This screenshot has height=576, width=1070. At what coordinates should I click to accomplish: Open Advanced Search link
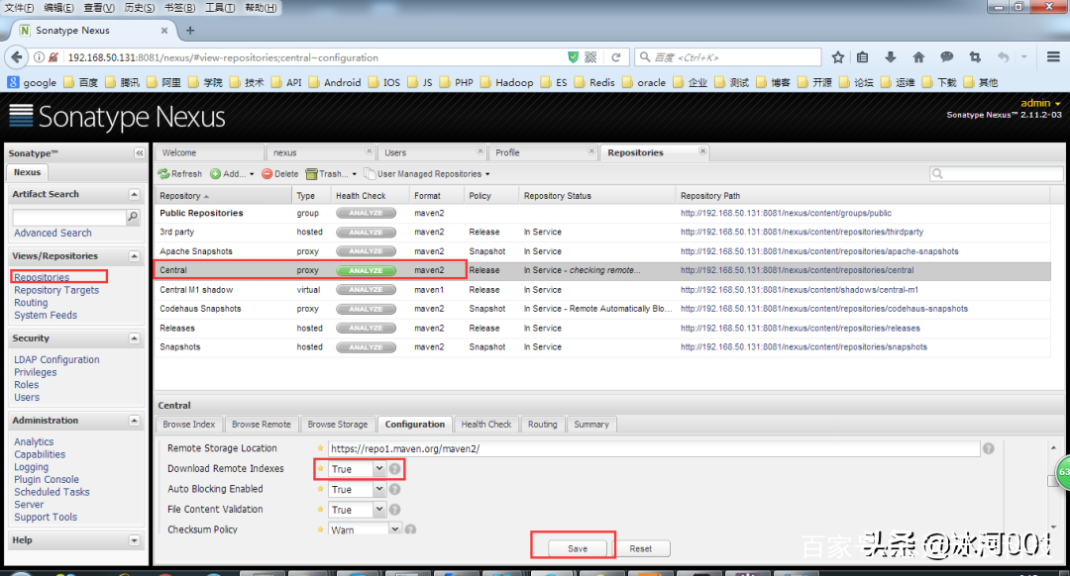53,234
